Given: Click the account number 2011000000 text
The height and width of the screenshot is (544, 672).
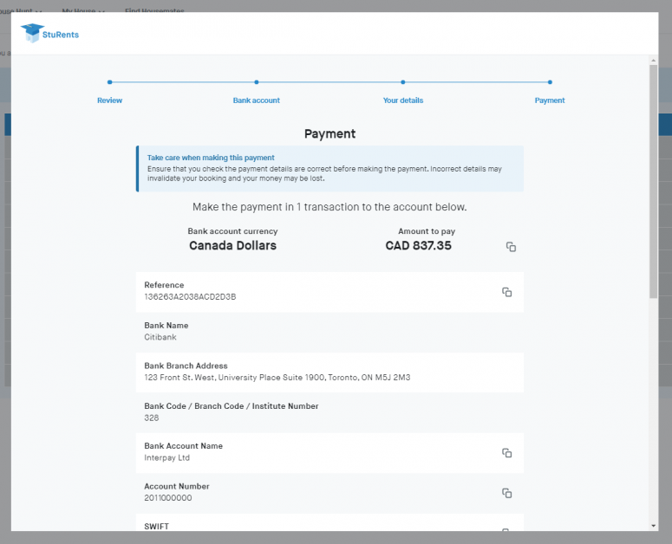Looking at the screenshot, I should click(x=168, y=498).
